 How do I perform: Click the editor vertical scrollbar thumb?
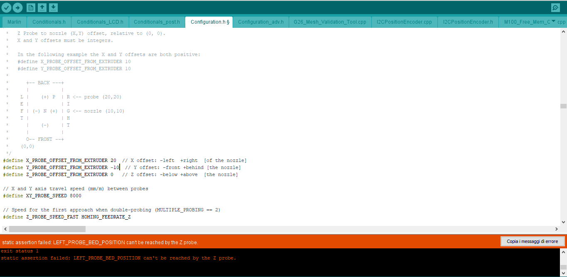563,106
